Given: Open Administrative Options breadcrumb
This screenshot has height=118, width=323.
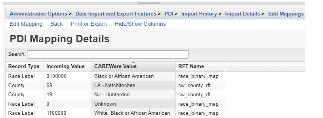Looking at the screenshot, I should coord(39,14).
